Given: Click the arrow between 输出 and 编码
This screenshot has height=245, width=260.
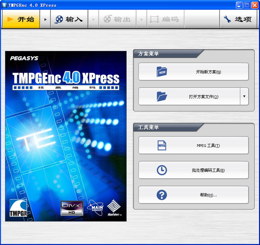Looking at the screenshot, I should point(142,19).
